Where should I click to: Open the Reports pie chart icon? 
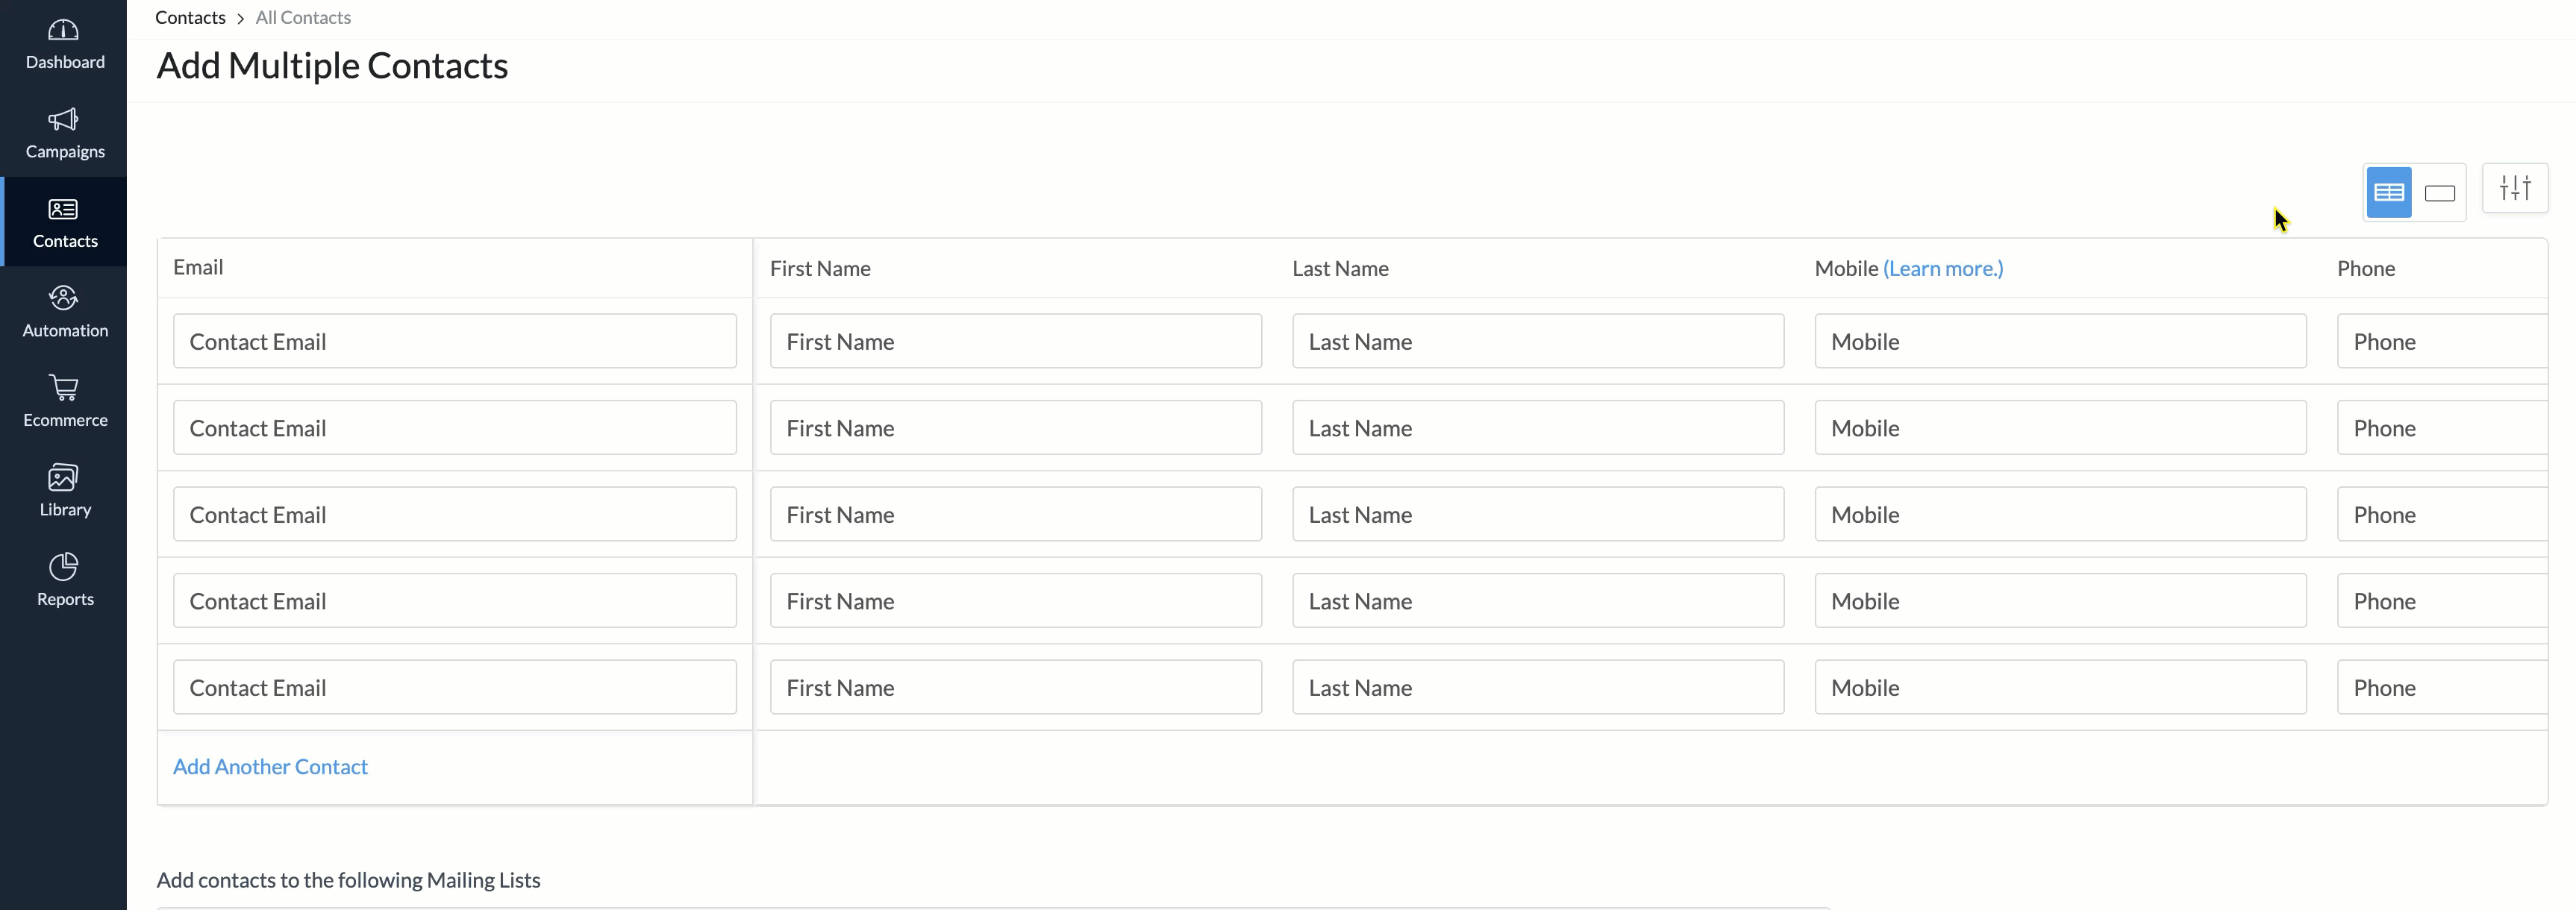(x=63, y=567)
